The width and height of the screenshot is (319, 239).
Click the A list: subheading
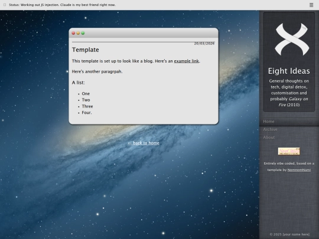coord(79,83)
